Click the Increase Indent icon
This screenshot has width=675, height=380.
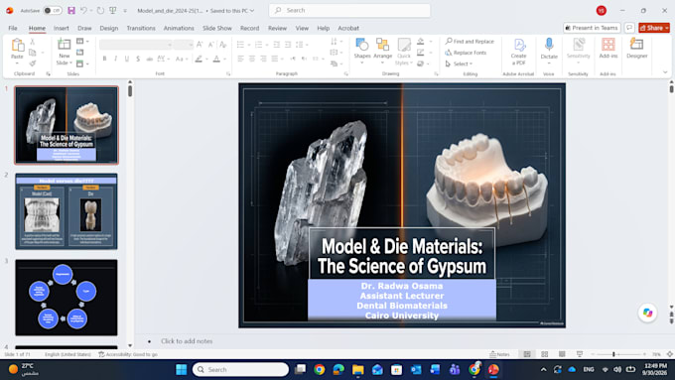tap(288, 45)
